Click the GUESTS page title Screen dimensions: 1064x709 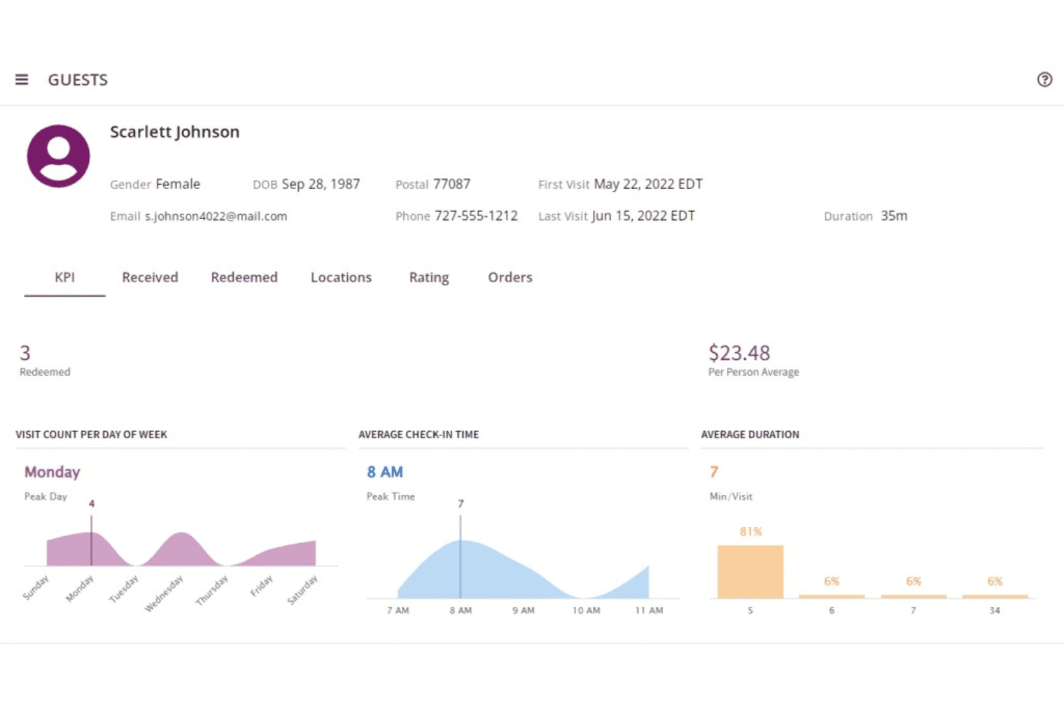[x=78, y=80]
